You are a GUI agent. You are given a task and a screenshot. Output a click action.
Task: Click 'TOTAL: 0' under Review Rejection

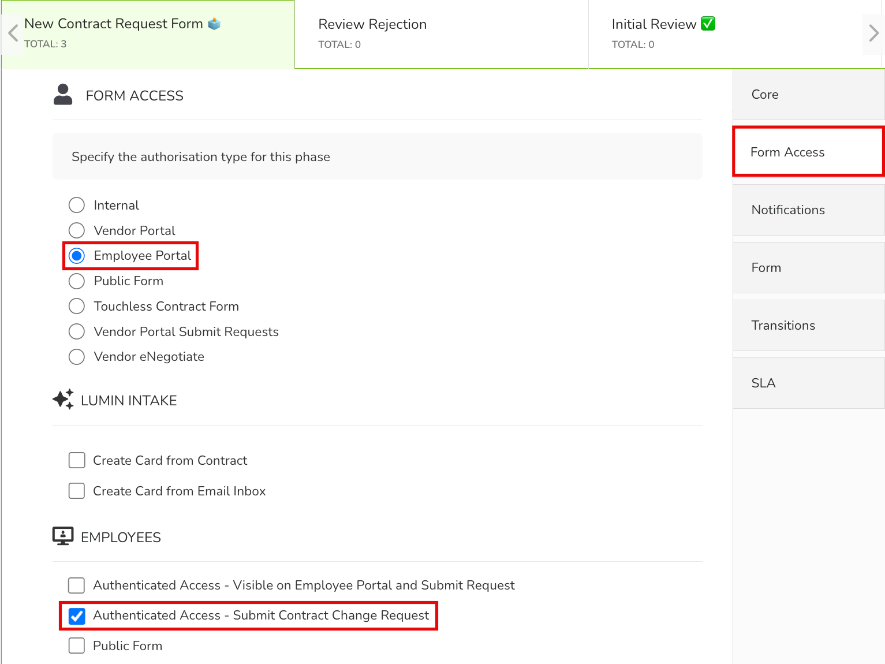339,44
